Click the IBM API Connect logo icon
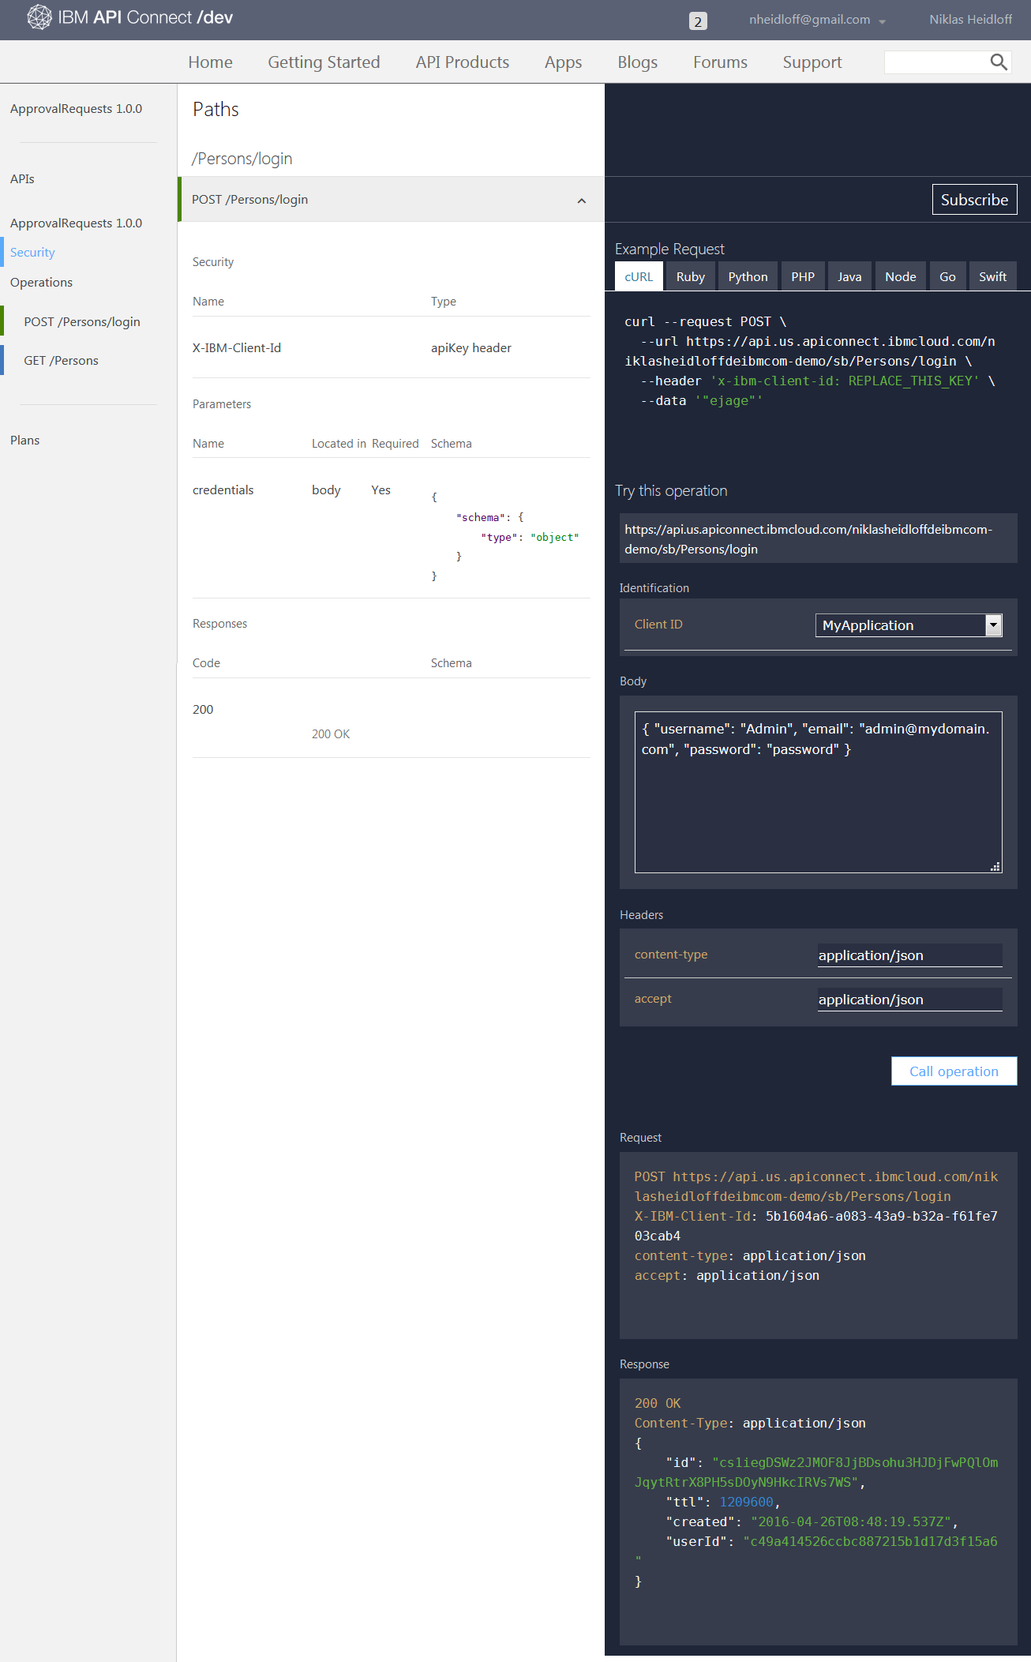The width and height of the screenshot is (1031, 1662). click(x=39, y=17)
